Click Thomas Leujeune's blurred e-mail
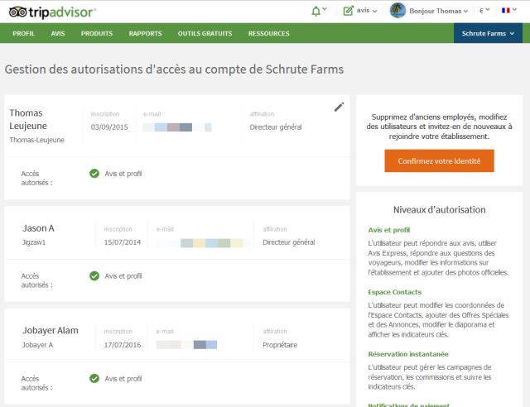Viewport: 530px width, 407px height. pos(177,127)
